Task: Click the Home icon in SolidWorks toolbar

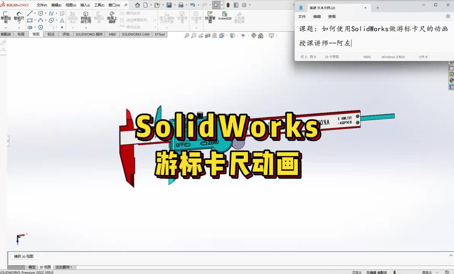Action: coord(137,5)
